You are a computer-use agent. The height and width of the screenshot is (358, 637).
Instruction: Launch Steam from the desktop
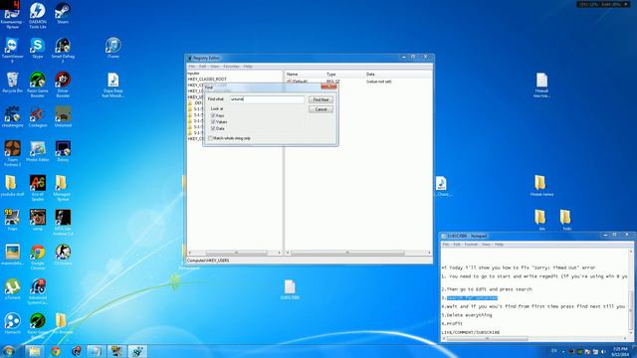pos(63,13)
